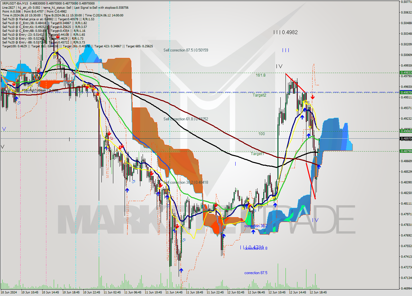Click the '11 Jun 06:45' time axis label
This screenshot has height=296, width=412.
click(x=132, y=292)
